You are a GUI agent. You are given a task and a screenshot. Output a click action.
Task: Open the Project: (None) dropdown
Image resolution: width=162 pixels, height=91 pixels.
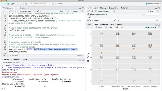pos(153,4)
